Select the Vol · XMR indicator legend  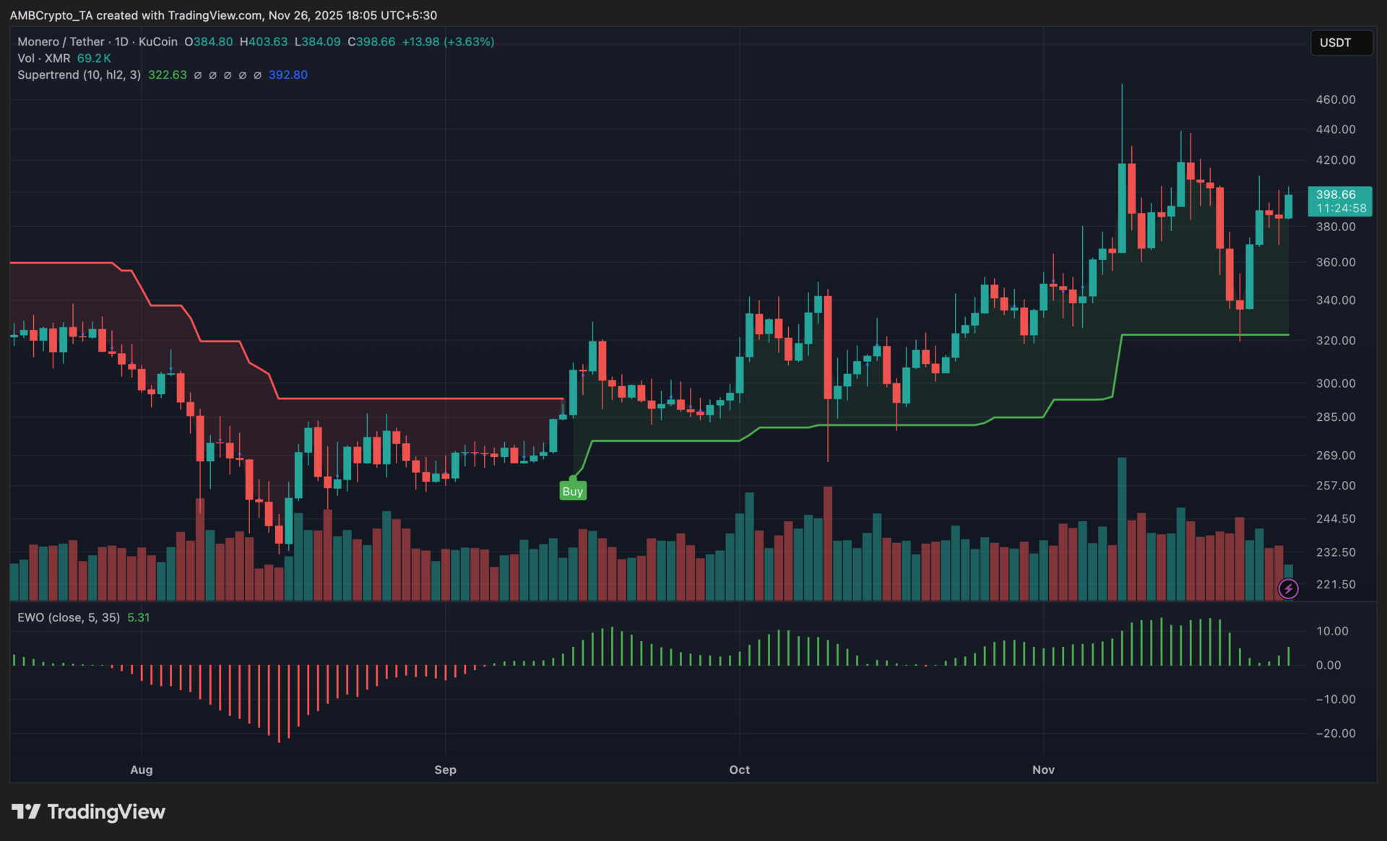43,58
